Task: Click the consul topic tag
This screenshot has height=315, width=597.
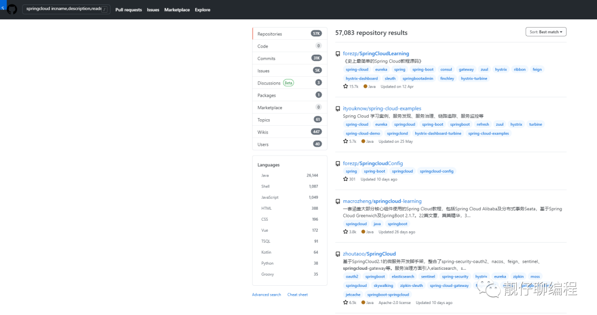Action: point(446,70)
